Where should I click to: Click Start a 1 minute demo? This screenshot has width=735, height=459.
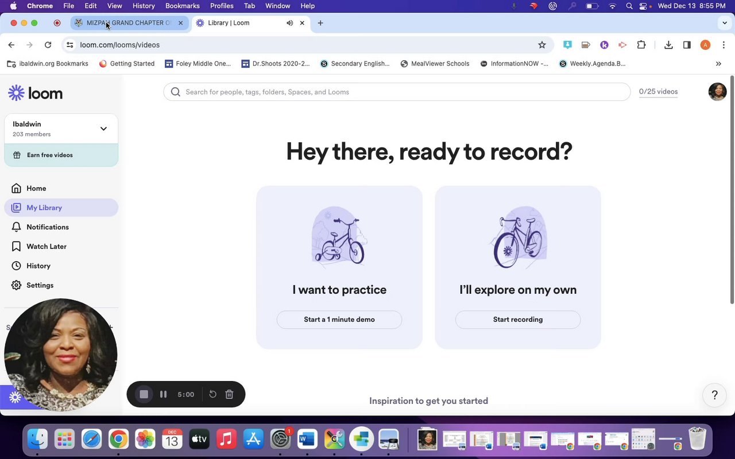pyautogui.click(x=339, y=320)
